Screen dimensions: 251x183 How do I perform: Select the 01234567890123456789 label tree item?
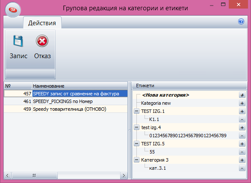pos(188,136)
